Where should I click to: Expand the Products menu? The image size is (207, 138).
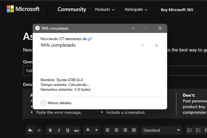(x=105, y=10)
